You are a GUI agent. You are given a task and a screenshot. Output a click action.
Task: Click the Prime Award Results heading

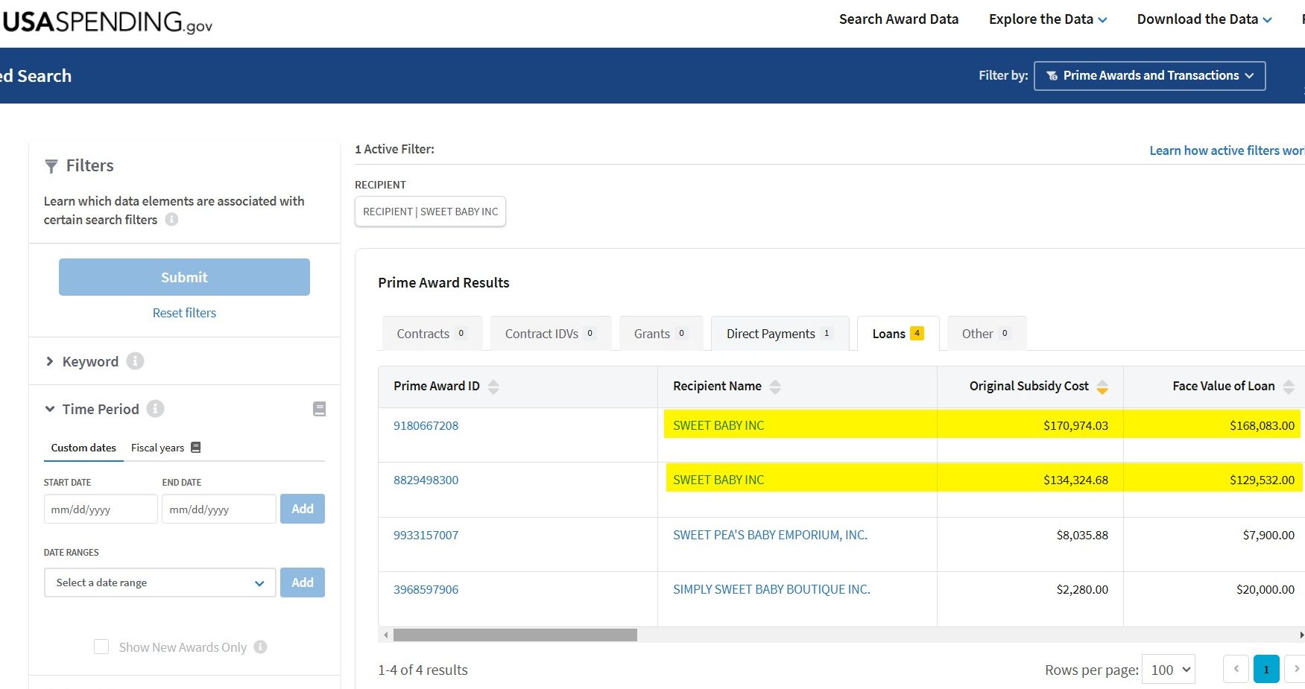click(443, 283)
